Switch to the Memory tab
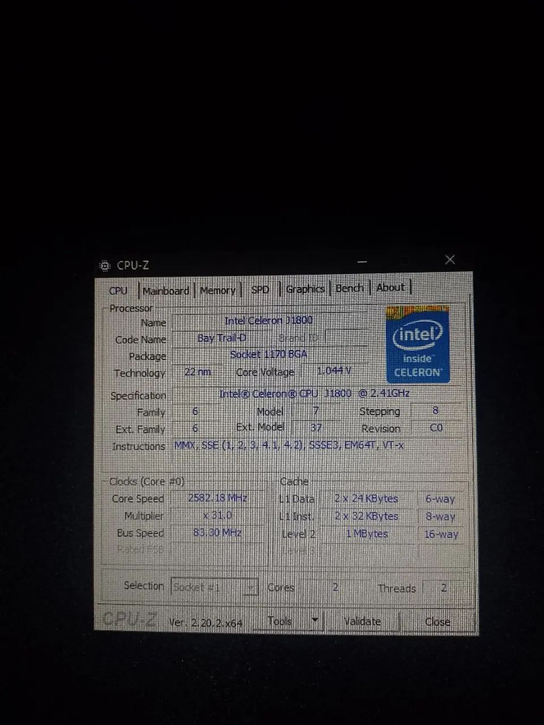The height and width of the screenshot is (725, 544). click(218, 290)
